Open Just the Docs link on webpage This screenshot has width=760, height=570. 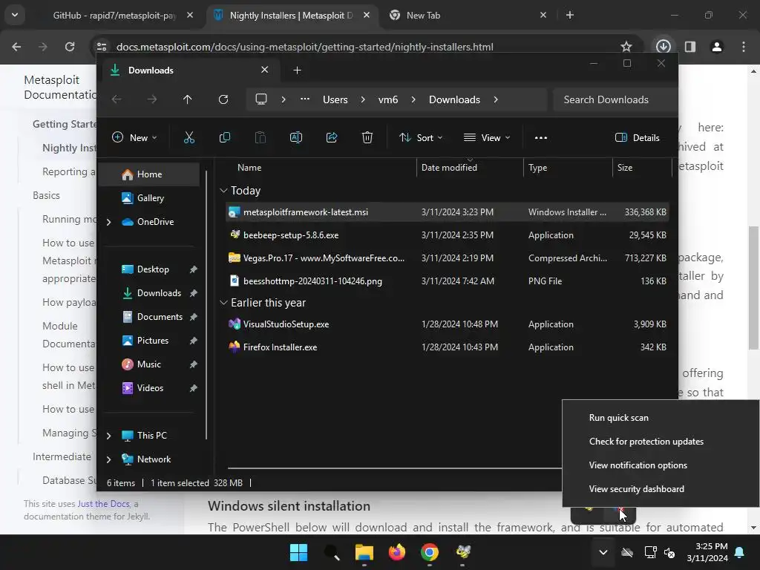103,504
